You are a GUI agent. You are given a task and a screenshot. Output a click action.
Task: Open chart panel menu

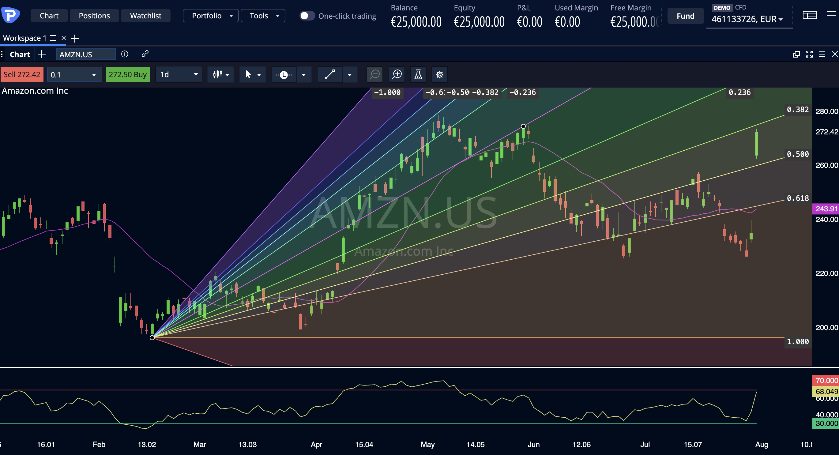[x=822, y=54]
